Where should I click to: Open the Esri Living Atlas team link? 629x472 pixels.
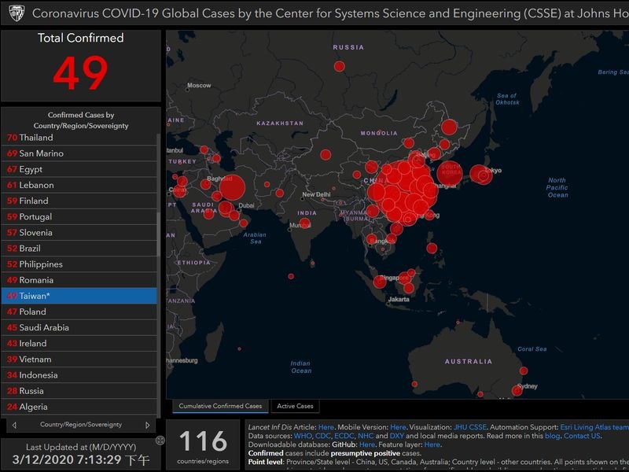[594, 427]
